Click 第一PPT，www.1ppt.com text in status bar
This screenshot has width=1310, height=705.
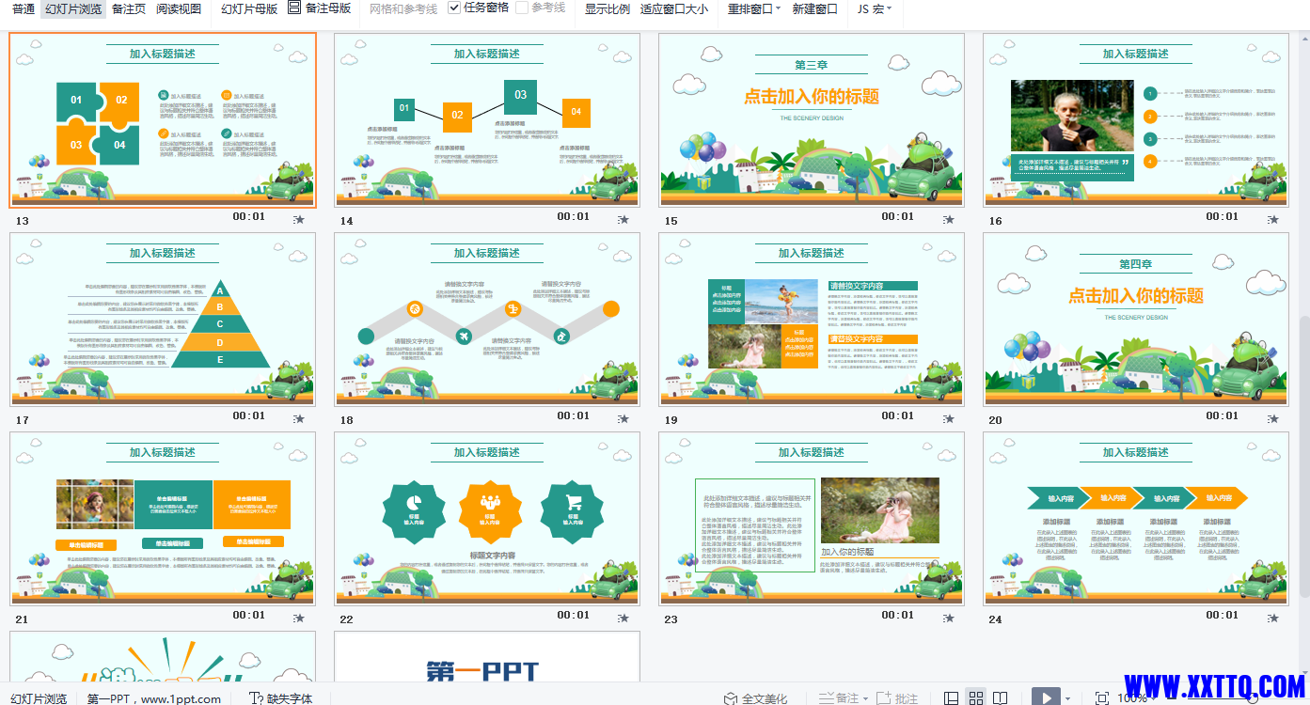(x=154, y=698)
